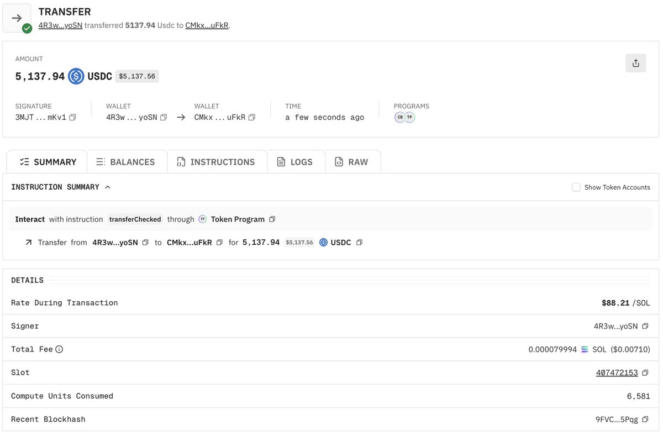Image resolution: width=663 pixels, height=436 pixels.
Task: Open the Summary tab
Action: pos(47,162)
